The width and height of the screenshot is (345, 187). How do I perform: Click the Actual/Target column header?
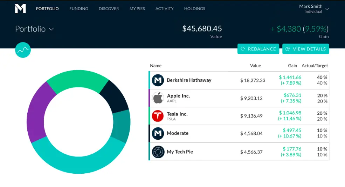click(x=315, y=66)
